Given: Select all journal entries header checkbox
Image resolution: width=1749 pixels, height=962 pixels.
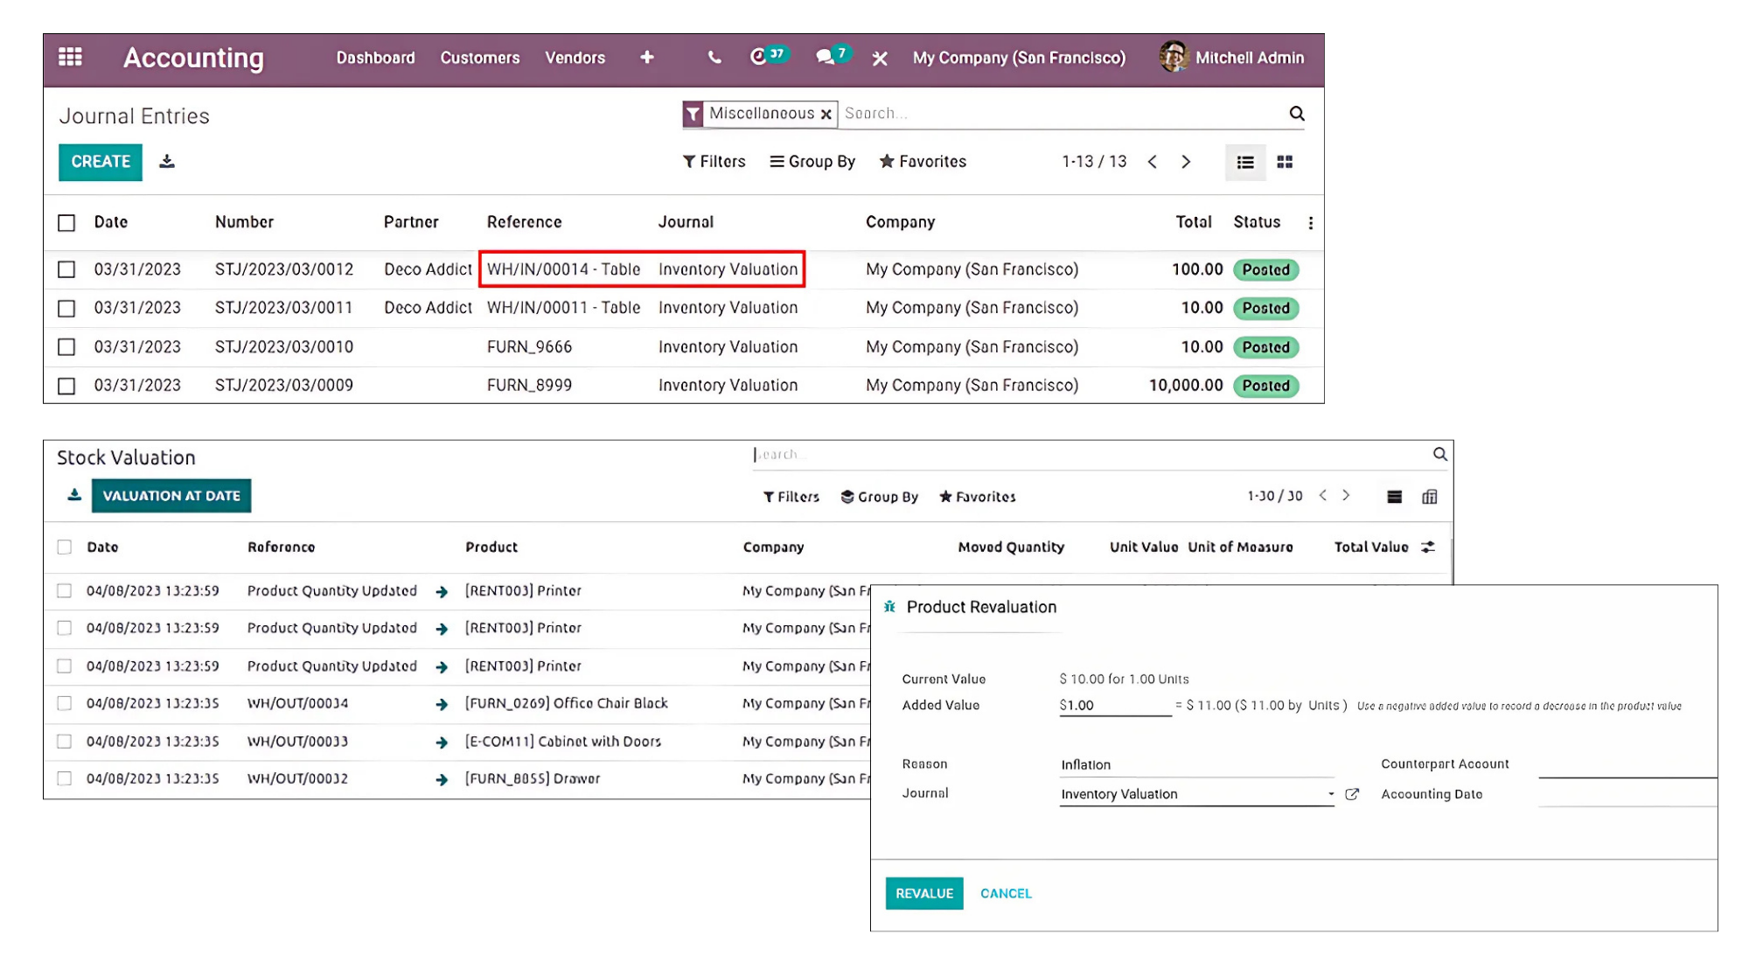Looking at the screenshot, I should click(66, 223).
